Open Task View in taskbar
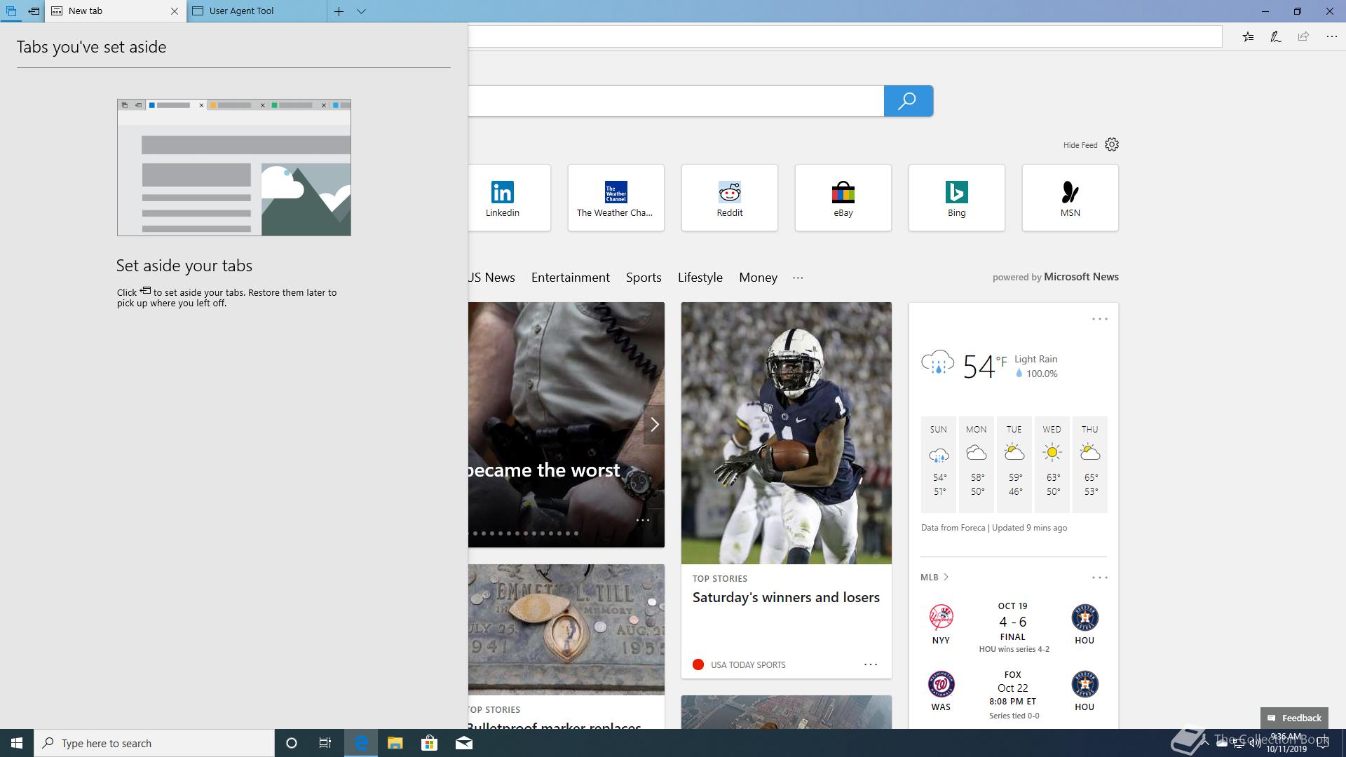The height and width of the screenshot is (757, 1346). (x=325, y=743)
